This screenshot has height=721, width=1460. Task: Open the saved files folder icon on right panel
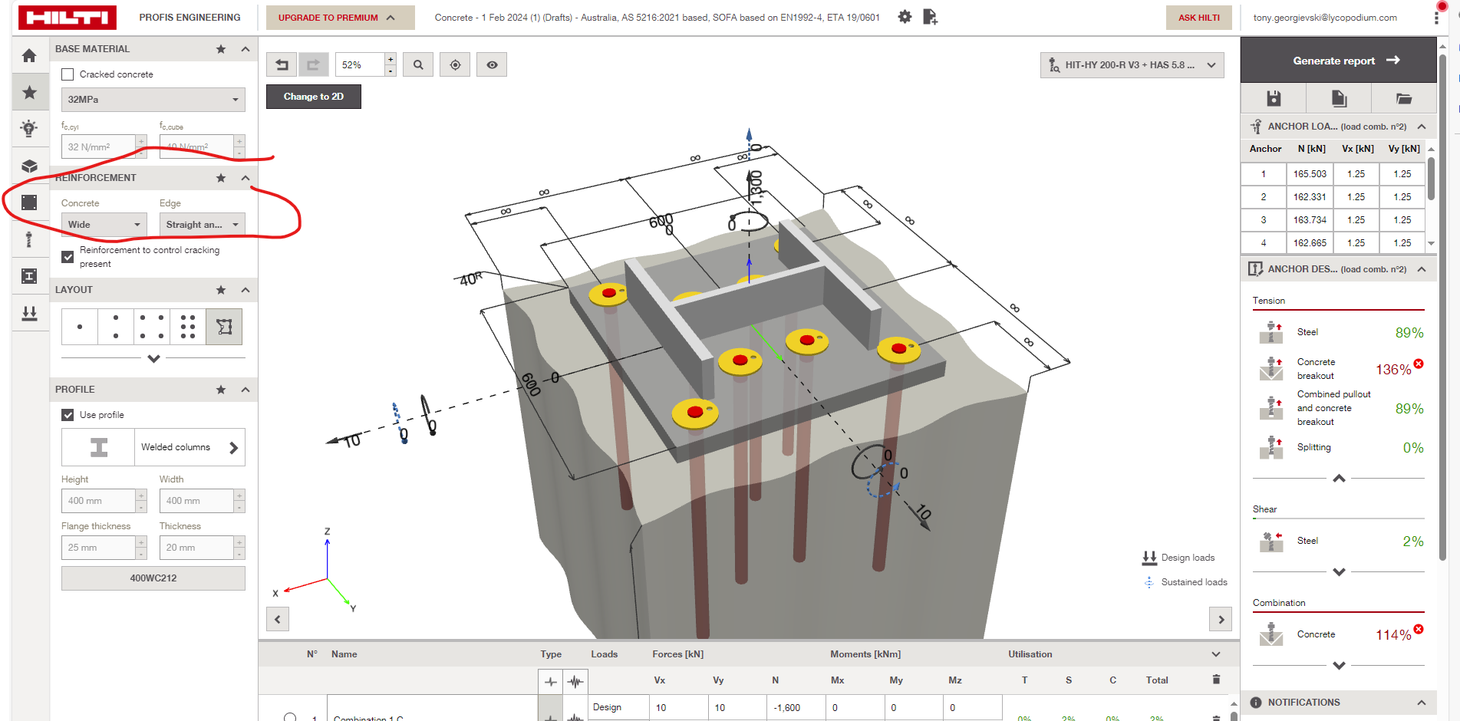pyautogui.click(x=1403, y=98)
